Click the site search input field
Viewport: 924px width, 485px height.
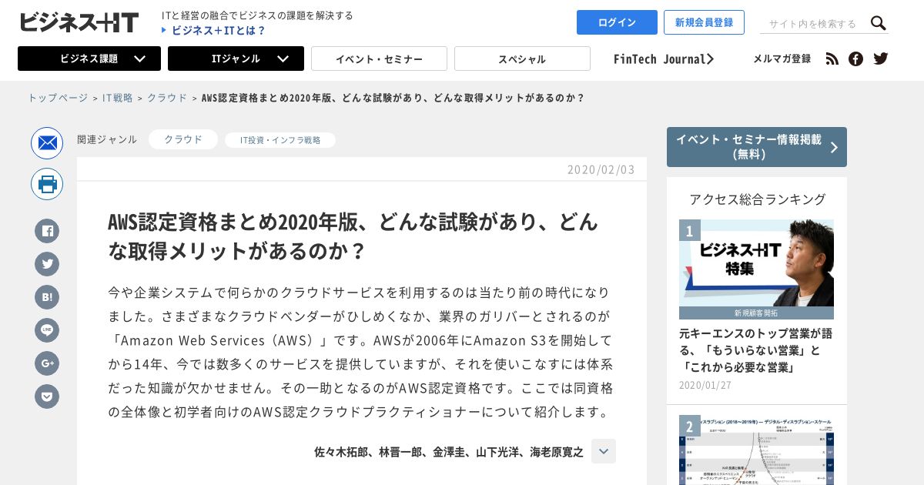(x=813, y=24)
